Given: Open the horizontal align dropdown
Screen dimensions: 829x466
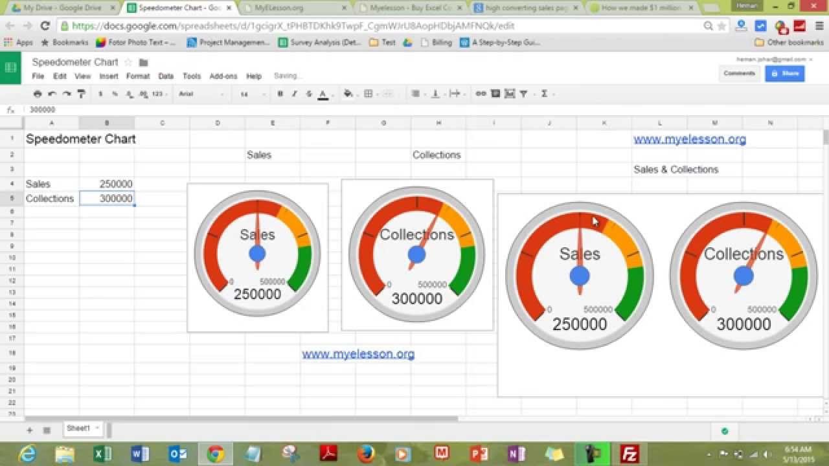Looking at the screenshot, I should click(x=416, y=94).
